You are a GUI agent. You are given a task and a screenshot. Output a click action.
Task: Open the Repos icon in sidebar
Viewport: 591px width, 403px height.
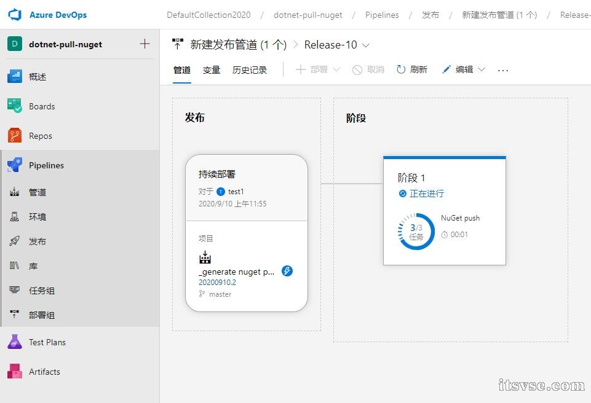tap(15, 135)
